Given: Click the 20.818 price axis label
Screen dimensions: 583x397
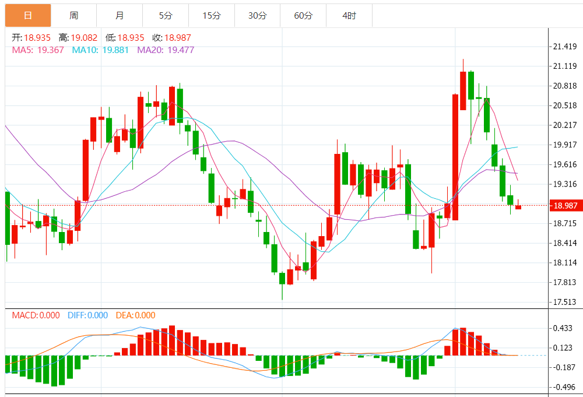Looking at the screenshot, I should click(x=565, y=86).
